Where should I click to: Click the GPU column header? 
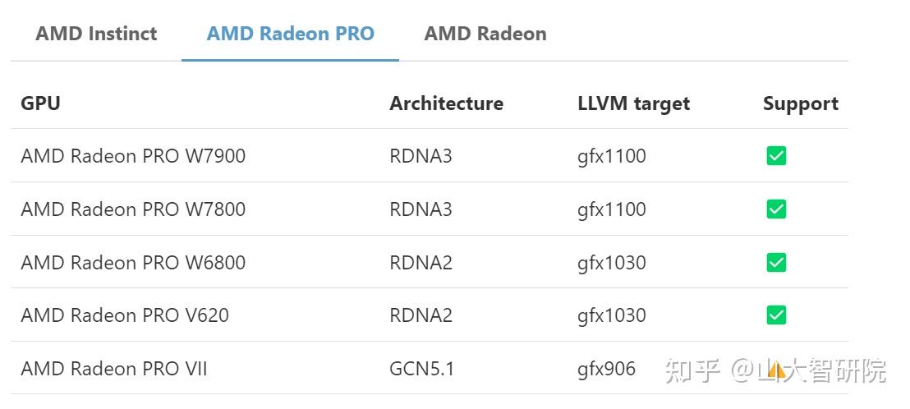pyautogui.click(x=40, y=103)
